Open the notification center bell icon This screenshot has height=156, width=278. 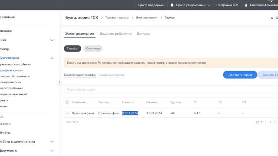pos(172,5)
